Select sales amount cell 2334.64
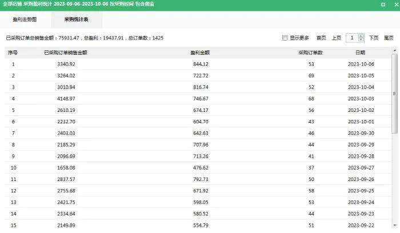Image resolution: width=400 pixels, height=233 pixels. tap(66, 214)
